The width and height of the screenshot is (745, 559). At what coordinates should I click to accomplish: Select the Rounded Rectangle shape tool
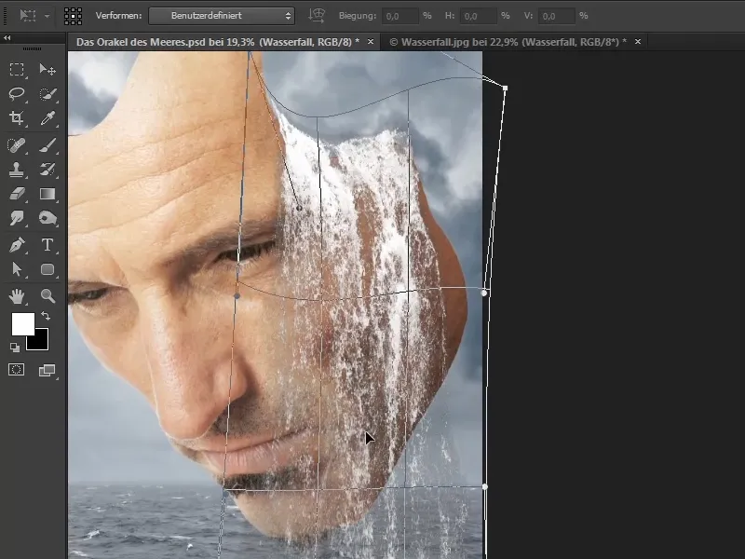point(47,269)
